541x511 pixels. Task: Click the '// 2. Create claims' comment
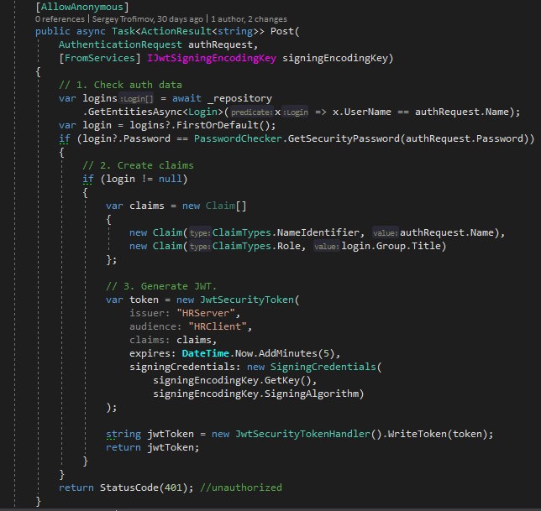[x=138, y=165]
